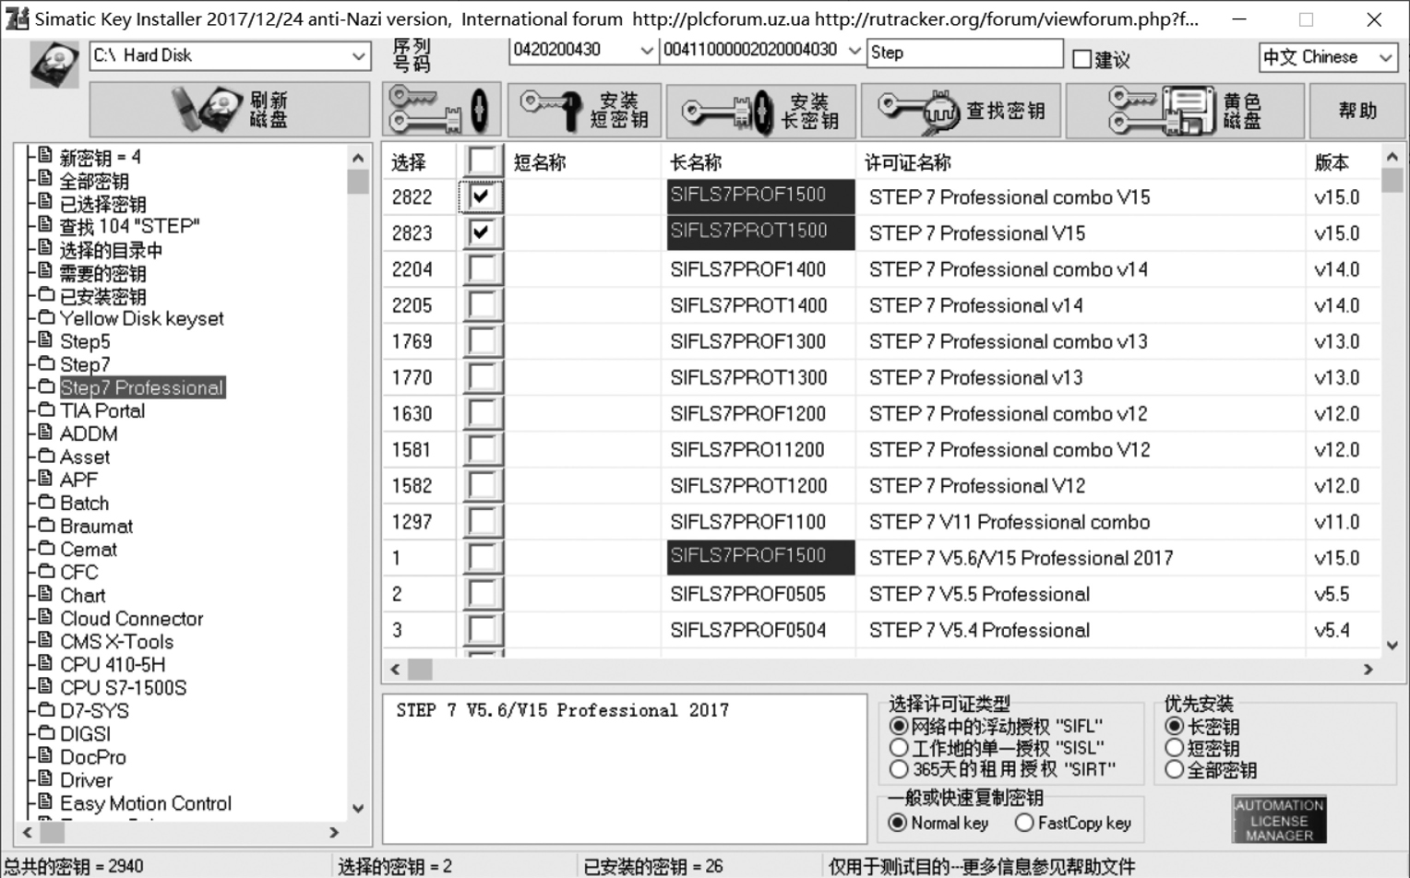Select the "SIFL" floating license radio button
Image resolution: width=1410 pixels, height=878 pixels.
click(x=899, y=727)
